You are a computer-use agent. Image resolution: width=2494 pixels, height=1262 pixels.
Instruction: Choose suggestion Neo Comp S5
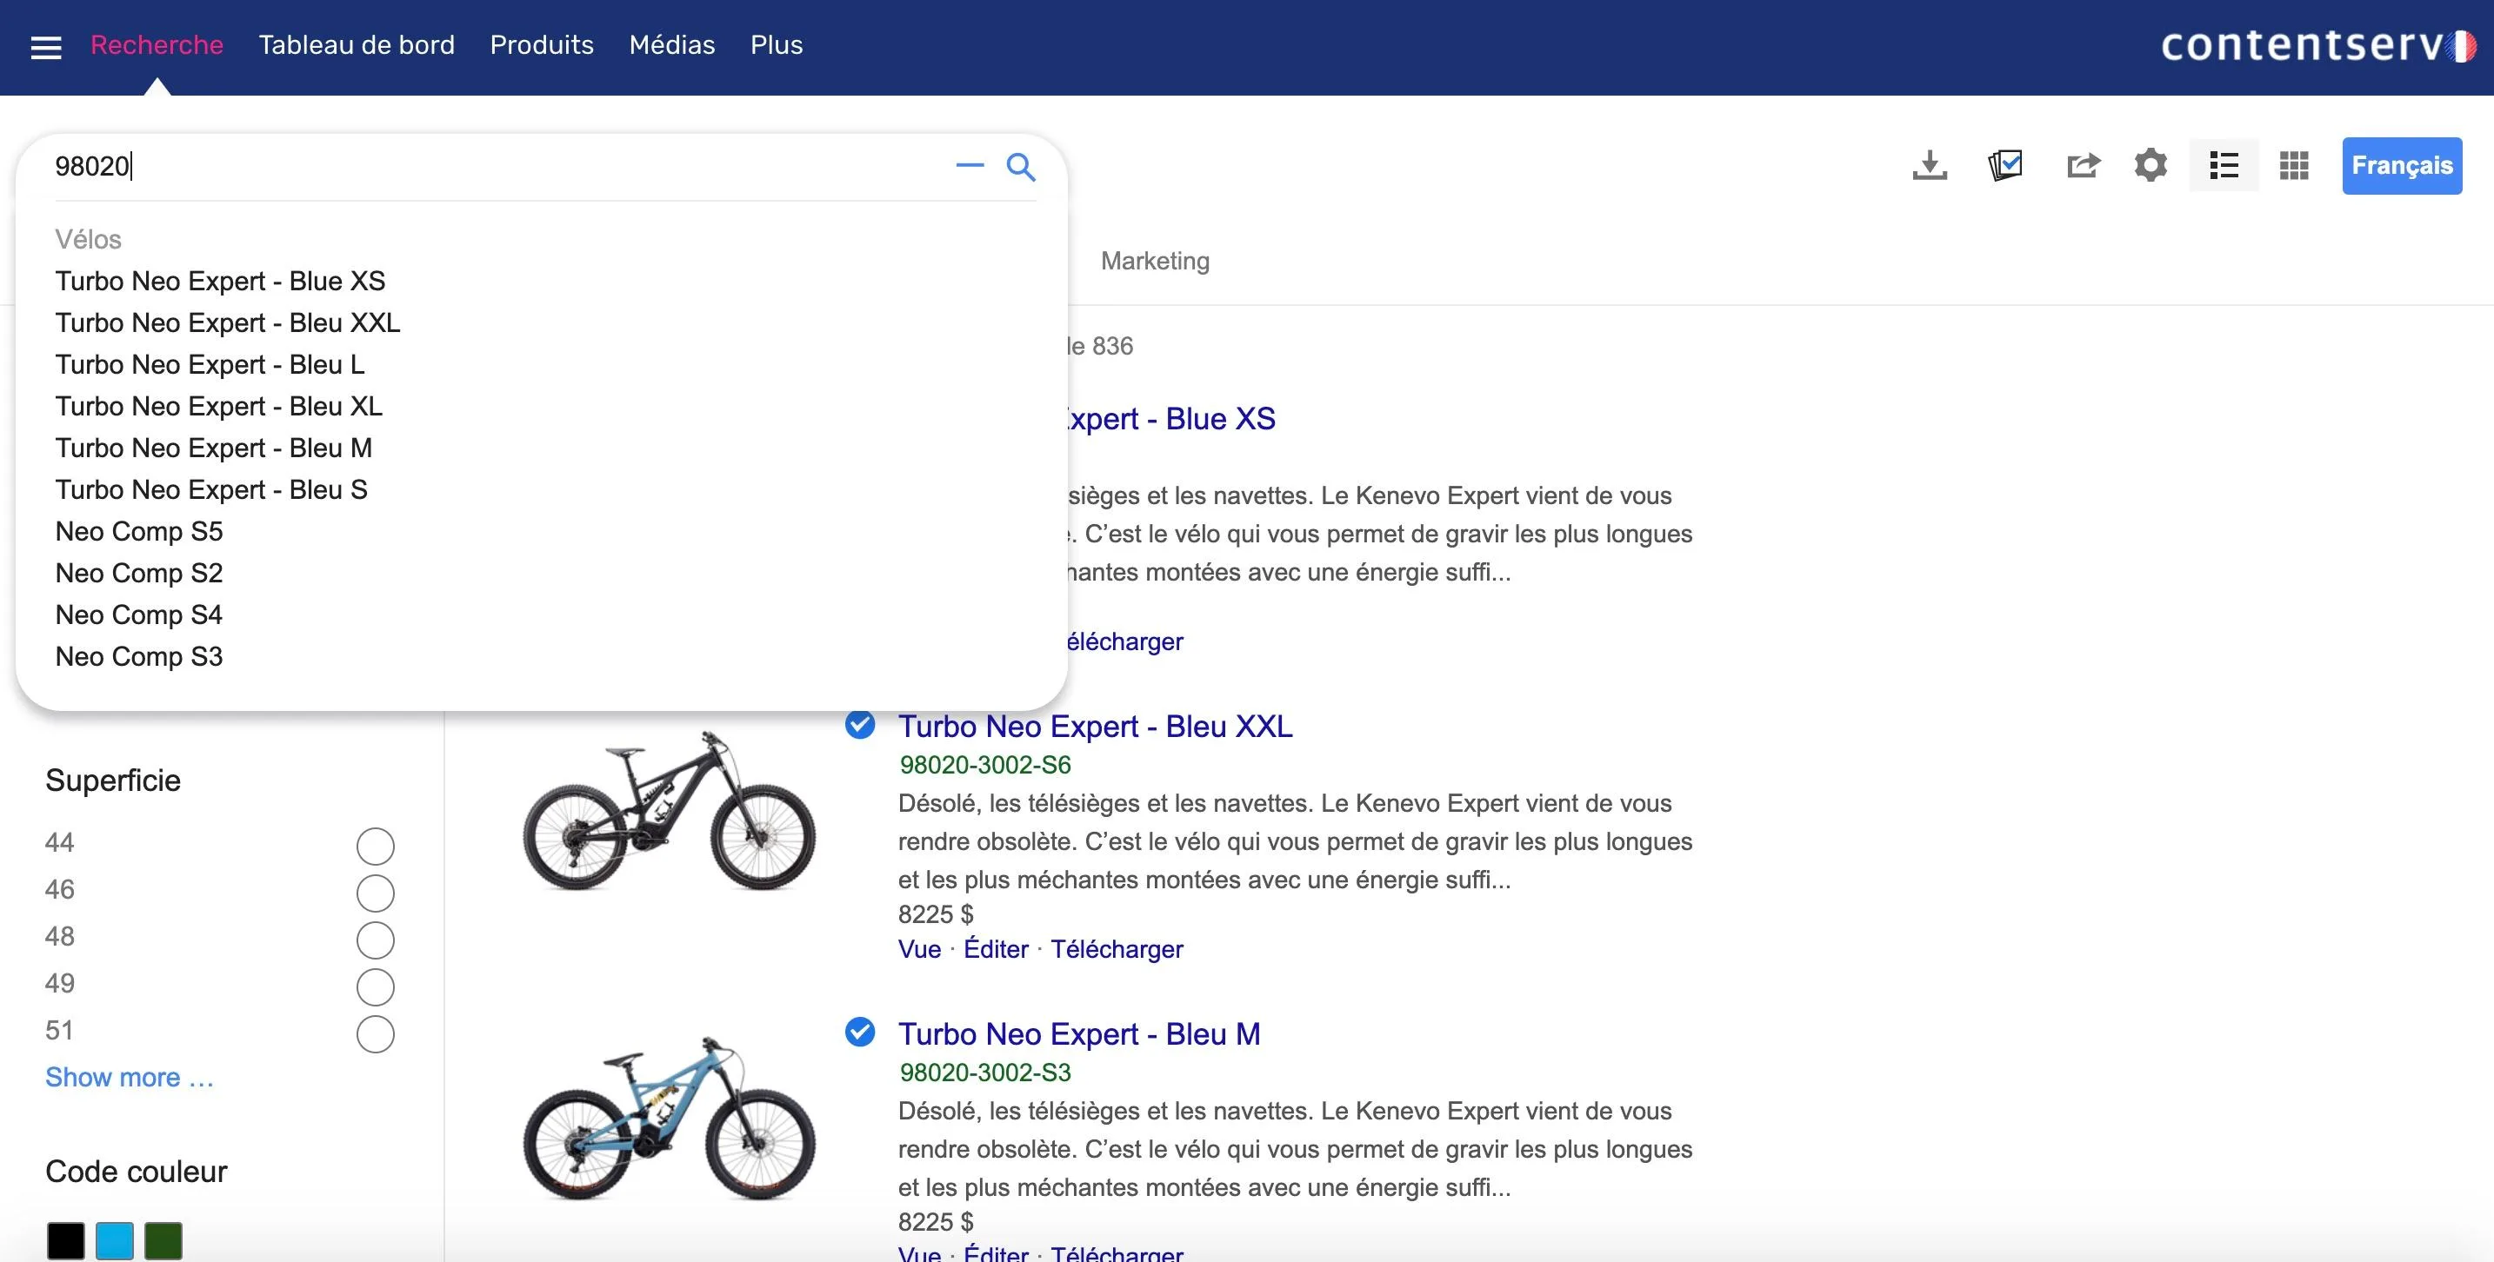click(139, 531)
